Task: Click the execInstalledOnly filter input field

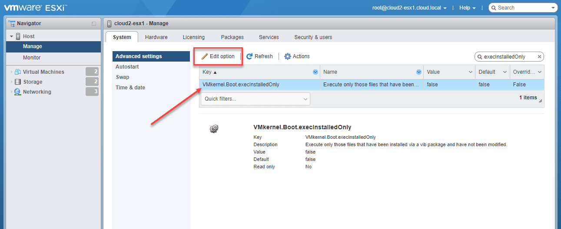Action: pos(509,57)
